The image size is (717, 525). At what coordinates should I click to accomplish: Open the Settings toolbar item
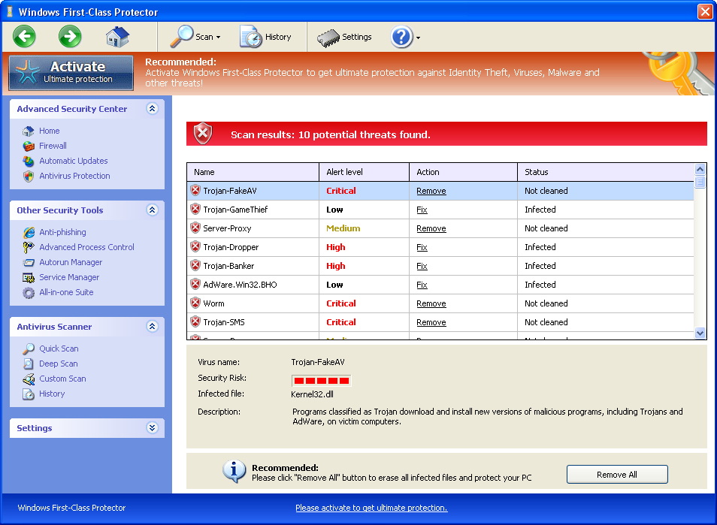[345, 36]
